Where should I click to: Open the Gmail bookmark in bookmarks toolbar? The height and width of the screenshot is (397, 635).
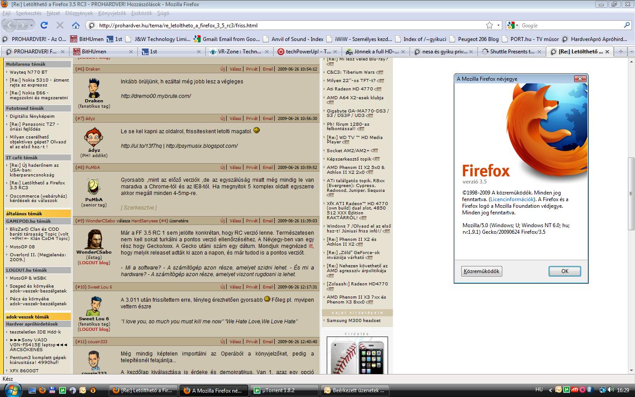[227, 39]
